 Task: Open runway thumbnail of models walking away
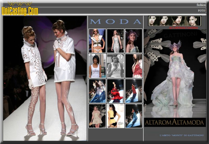coord(97,91)
